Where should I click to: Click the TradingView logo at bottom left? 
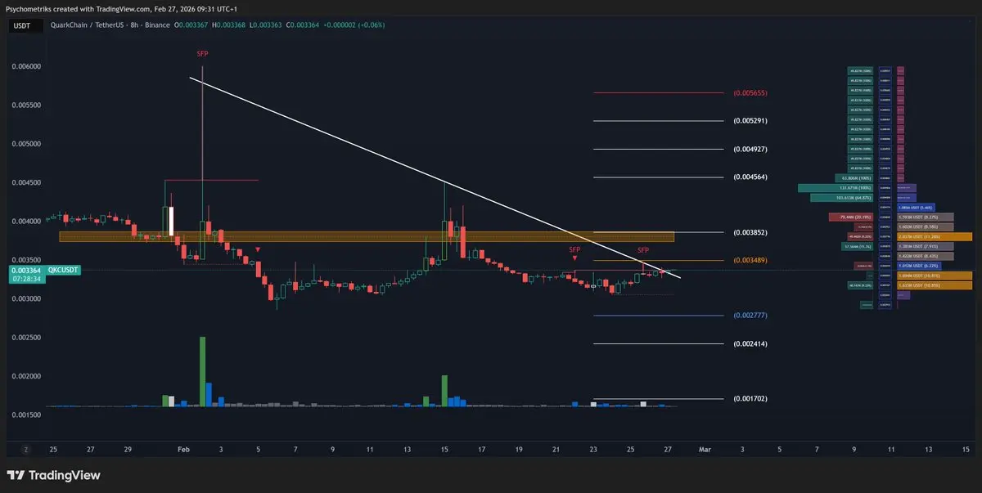point(53,475)
